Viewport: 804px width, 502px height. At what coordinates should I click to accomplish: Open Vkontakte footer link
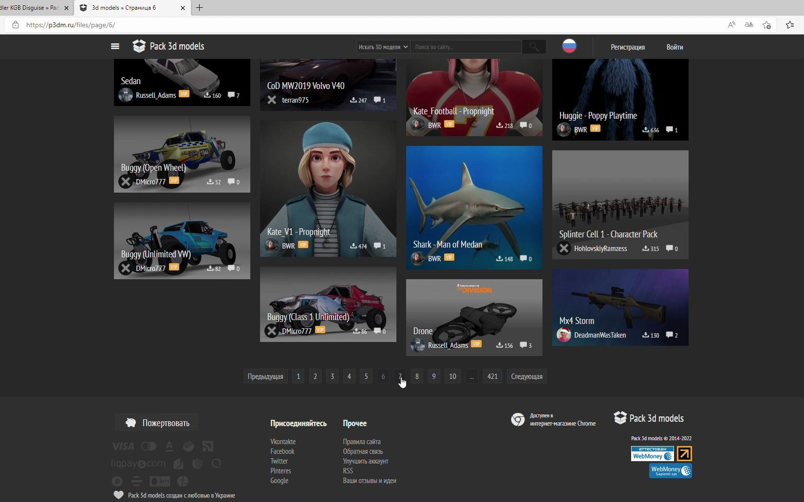(x=283, y=442)
